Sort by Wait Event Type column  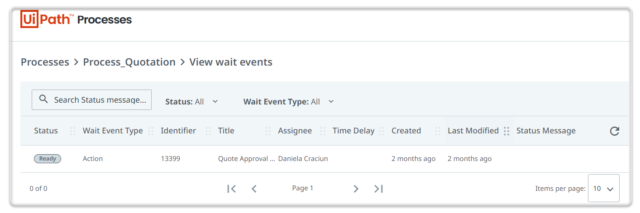[113, 131]
